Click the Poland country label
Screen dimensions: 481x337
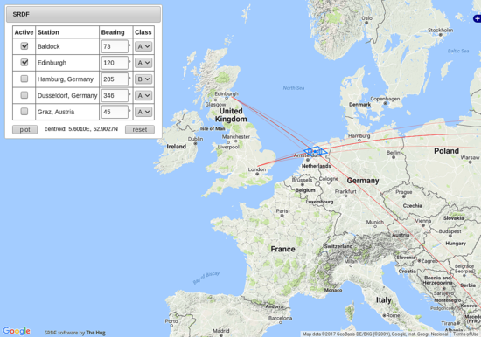(x=446, y=151)
